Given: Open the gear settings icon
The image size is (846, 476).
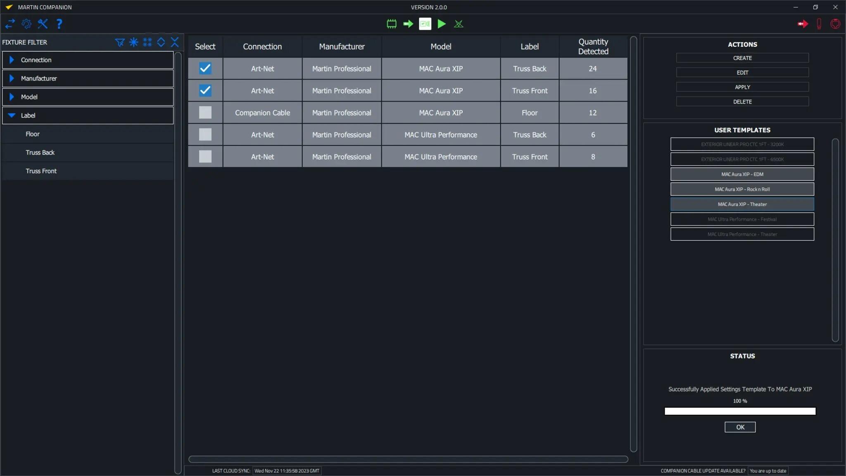Looking at the screenshot, I should click(x=26, y=24).
